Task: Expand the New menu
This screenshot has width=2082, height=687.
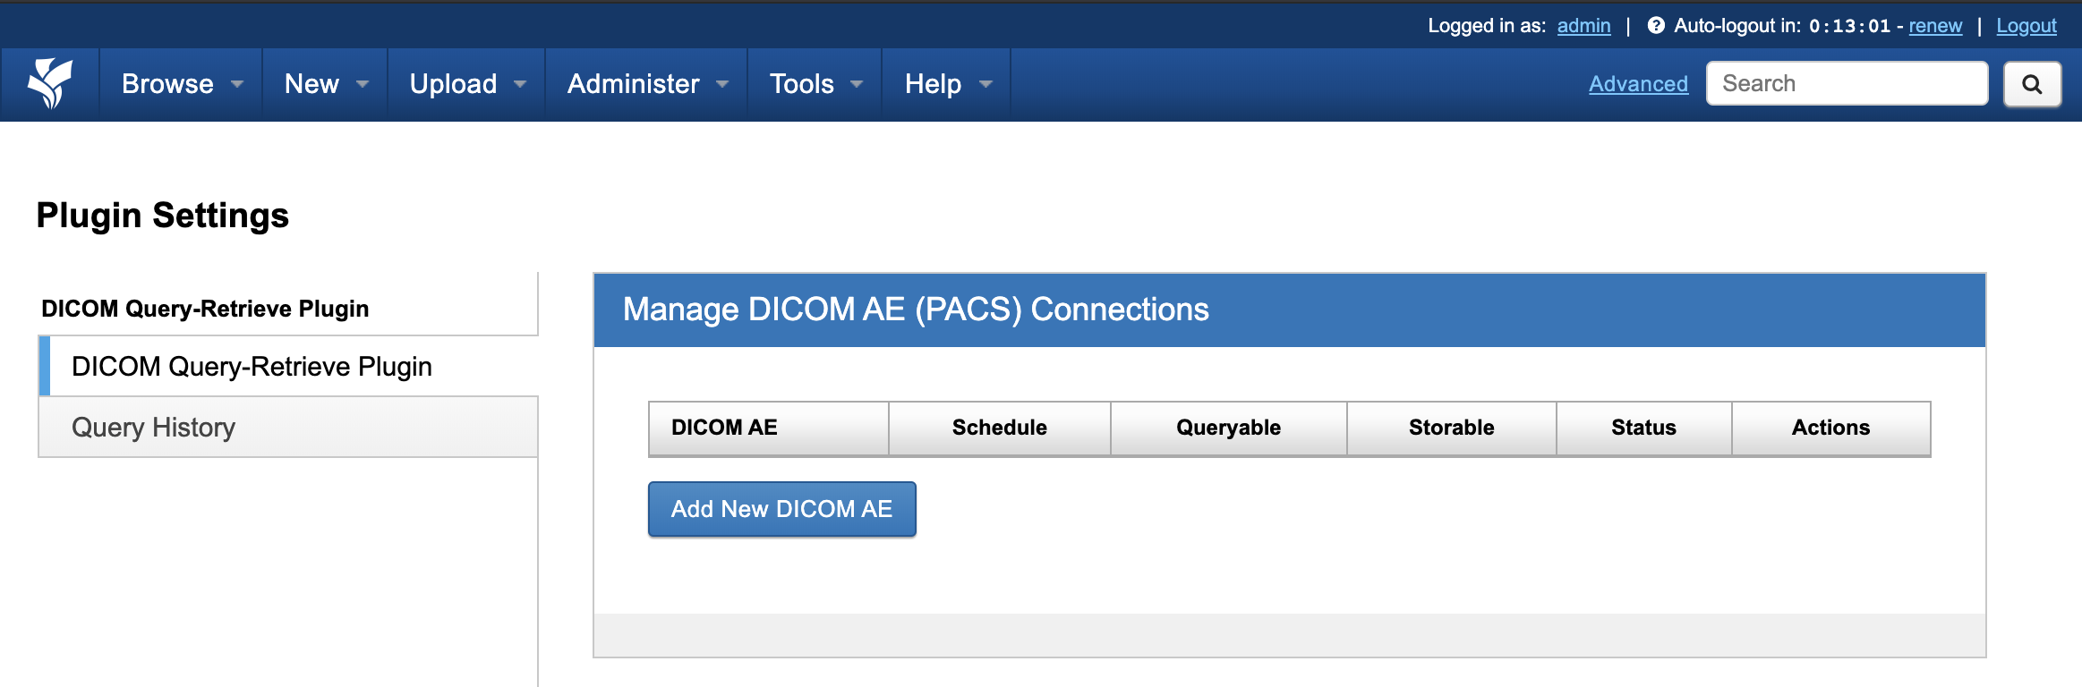Action: click(325, 84)
